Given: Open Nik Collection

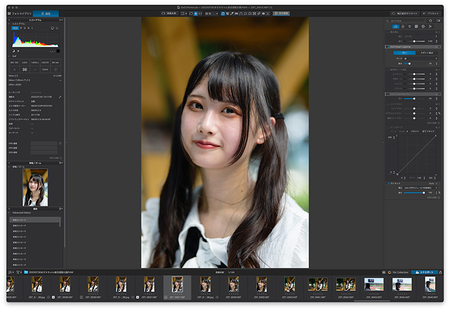Looking at the screenshot, I should pos(398,272).
